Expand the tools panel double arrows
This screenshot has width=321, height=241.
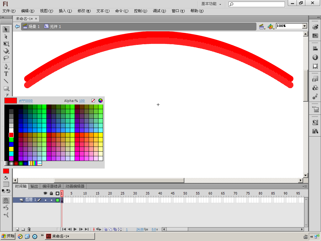(3, 18)
